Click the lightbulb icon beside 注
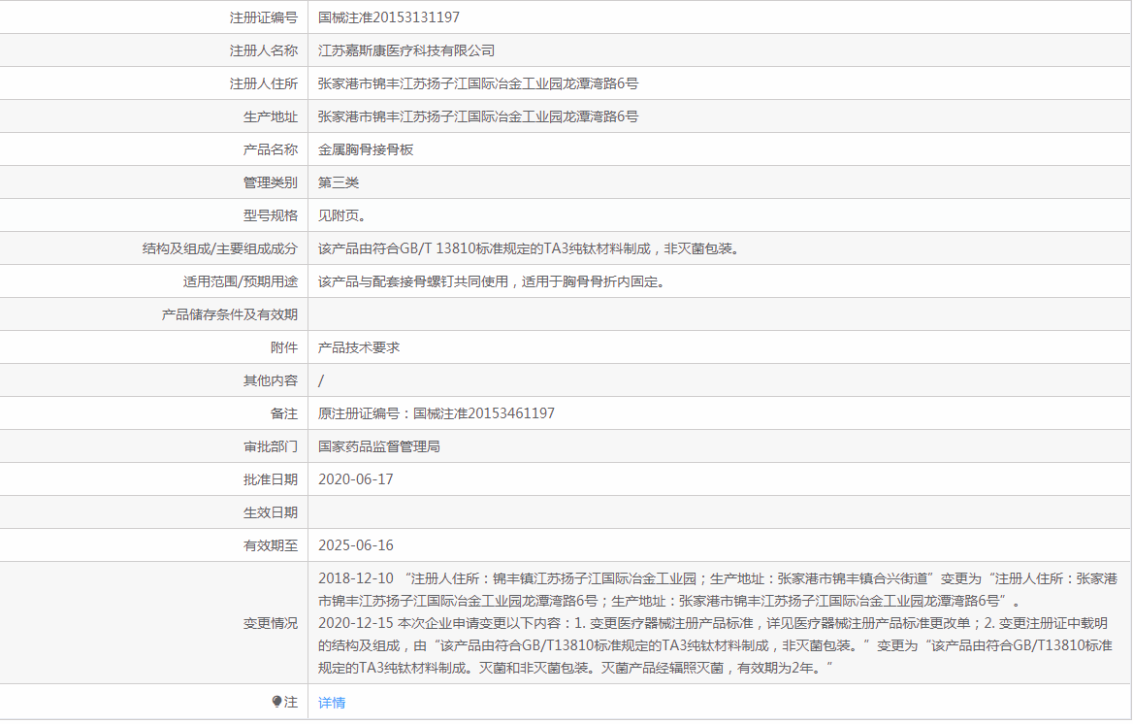This screenshot has width=1133, height=724. pos(276,702)
